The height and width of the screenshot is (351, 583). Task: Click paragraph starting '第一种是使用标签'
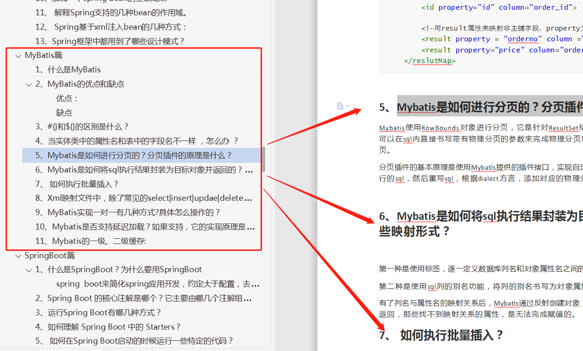481,268
